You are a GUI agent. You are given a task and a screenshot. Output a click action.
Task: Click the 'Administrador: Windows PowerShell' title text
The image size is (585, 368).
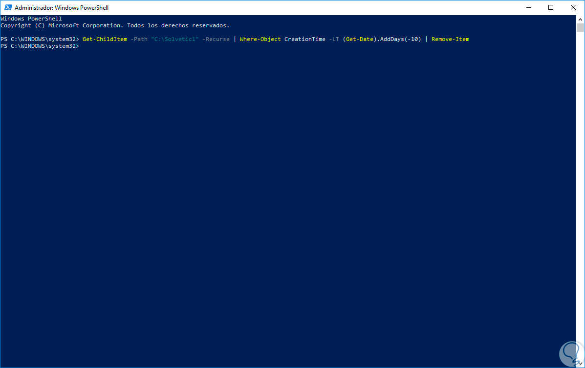[x=62, y=8]
